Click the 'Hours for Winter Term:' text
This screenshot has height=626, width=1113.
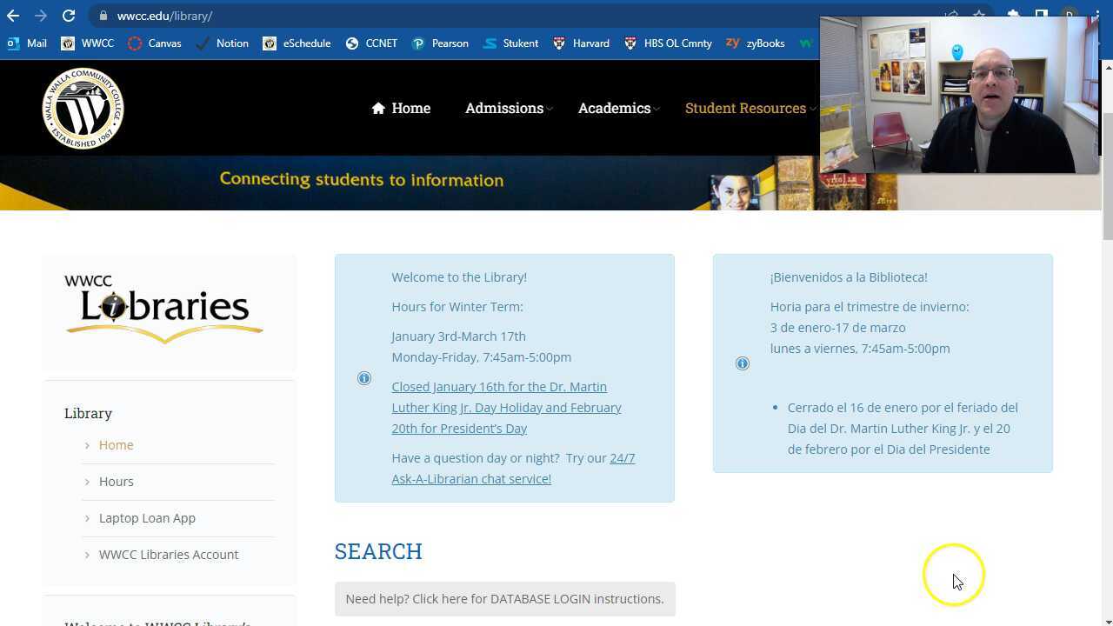tap(457, 307)
